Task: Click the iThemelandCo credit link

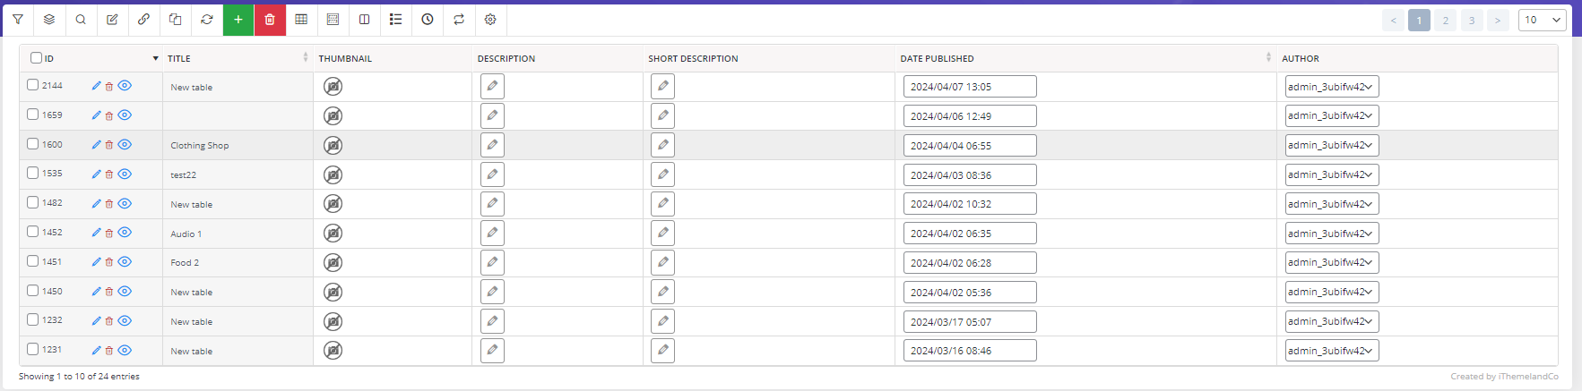Action: tap(1528, 377)
